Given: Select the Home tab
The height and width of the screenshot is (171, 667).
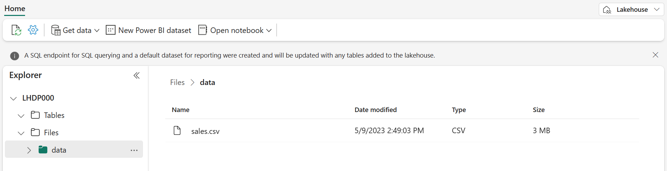Looking at the screenshot, I should [x=15, y=9].
